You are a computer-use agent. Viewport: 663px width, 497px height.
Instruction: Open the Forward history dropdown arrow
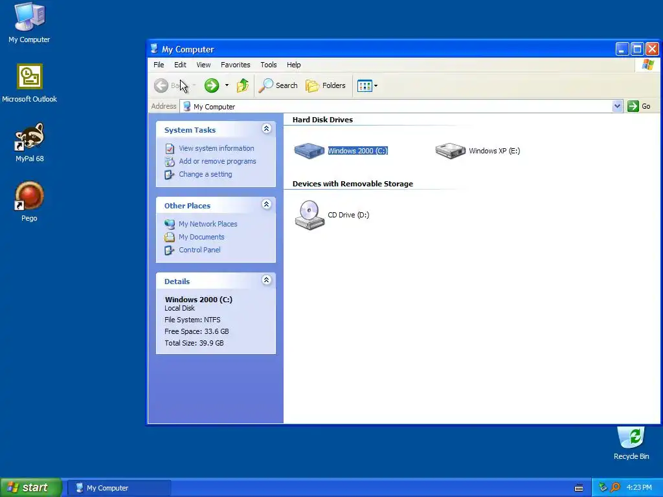pos(227,85)
